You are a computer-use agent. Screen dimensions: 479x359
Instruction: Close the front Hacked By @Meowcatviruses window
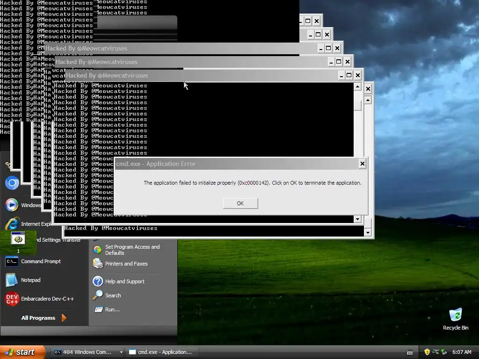358,75
